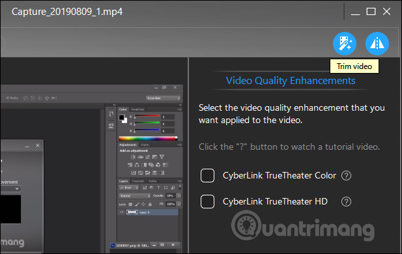Toggle lock position (move icon)
The height and width of the screenshot is (254, 402).
tap(143, 205)
